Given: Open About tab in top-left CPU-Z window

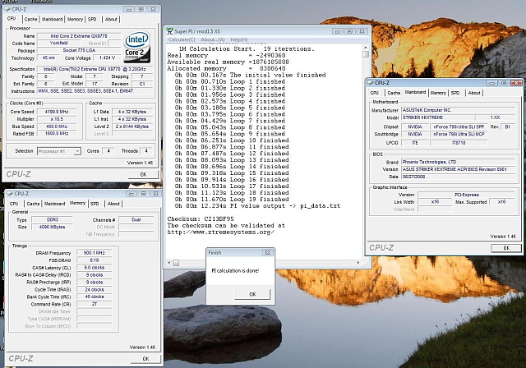Looking at the screenshot, I should (111, 20).
